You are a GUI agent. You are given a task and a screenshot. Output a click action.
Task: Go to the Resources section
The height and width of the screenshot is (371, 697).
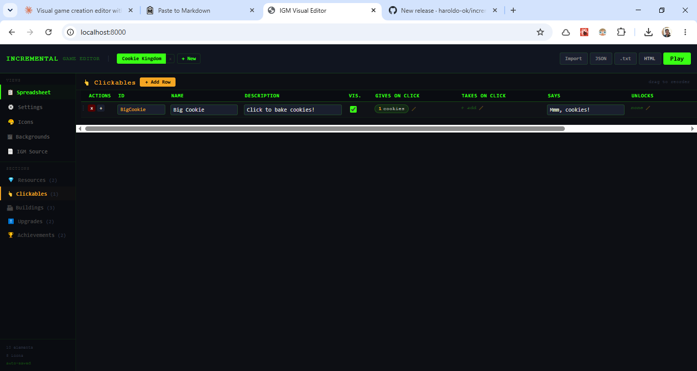[x=38, y=180]
